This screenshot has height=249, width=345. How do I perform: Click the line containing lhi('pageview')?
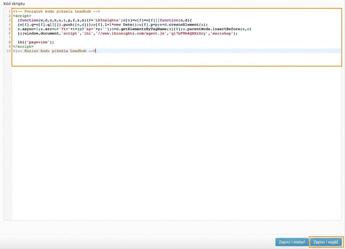point(36,42)
